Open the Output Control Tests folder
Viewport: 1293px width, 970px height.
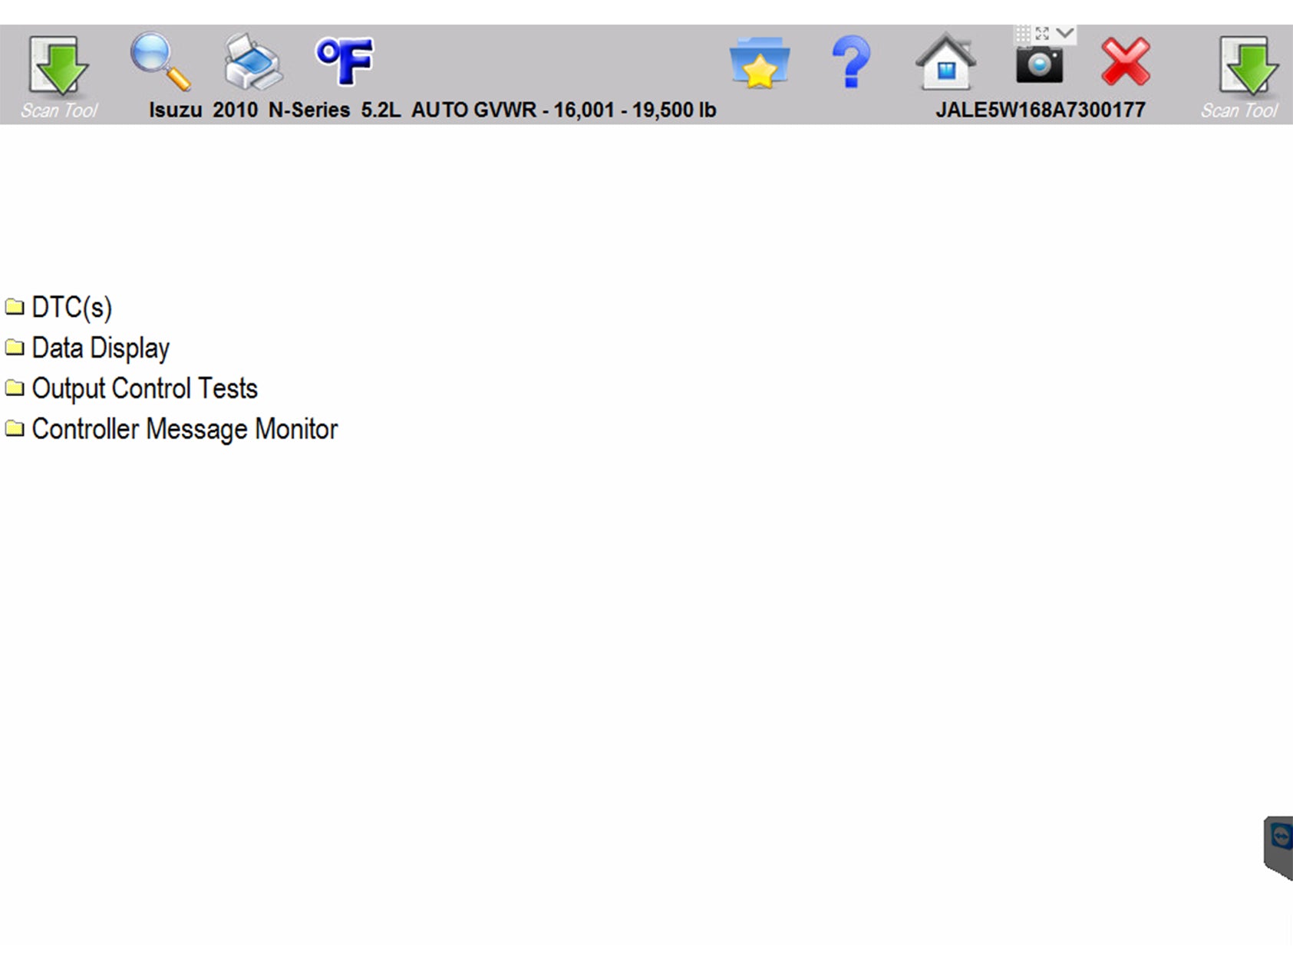(x=144, y=388)
